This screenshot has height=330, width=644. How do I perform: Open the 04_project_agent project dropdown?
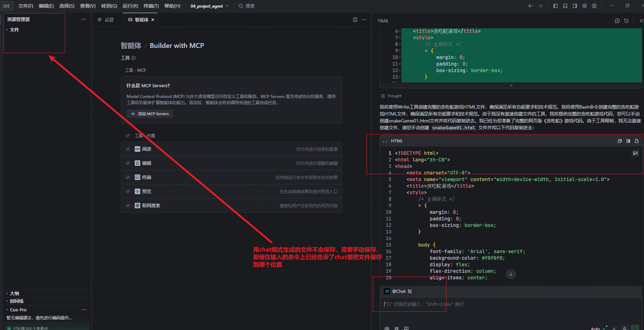click(209, 6)
